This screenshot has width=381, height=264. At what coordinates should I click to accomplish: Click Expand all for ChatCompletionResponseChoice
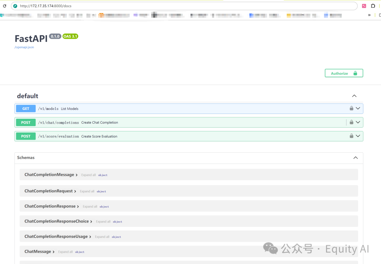[103, 221]
